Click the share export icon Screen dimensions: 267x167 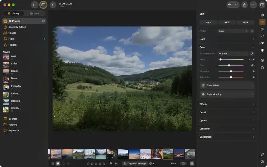point(245,5)
